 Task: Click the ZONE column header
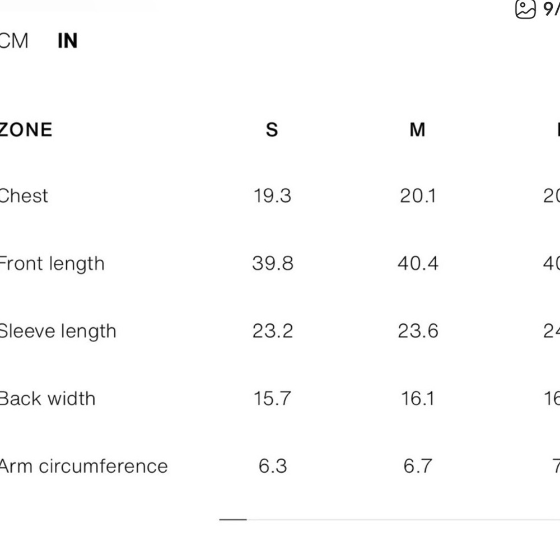click(26, 130)
